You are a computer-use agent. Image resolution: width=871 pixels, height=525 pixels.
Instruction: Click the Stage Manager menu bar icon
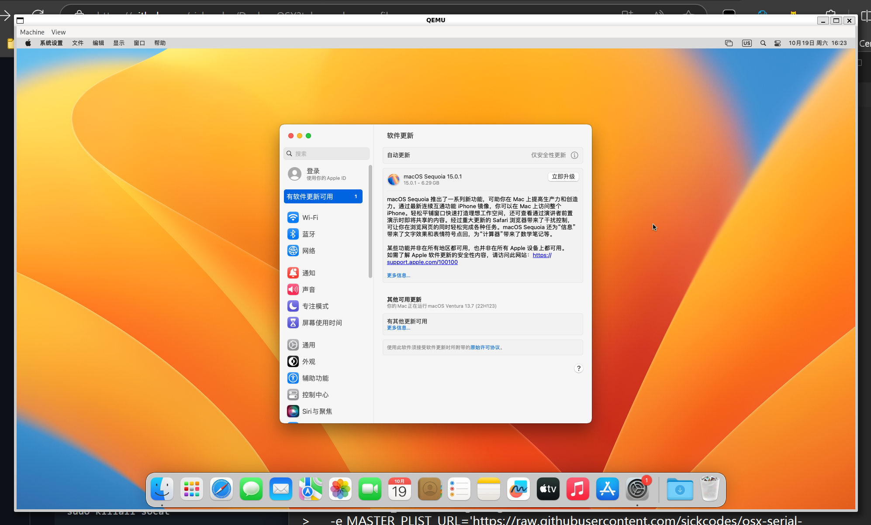(729, 43)
